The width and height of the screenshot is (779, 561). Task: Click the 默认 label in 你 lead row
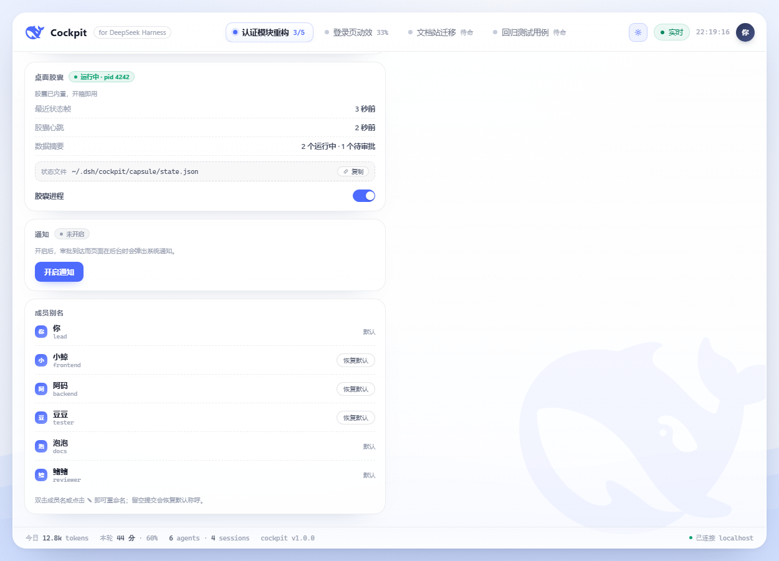pos(370,332)
